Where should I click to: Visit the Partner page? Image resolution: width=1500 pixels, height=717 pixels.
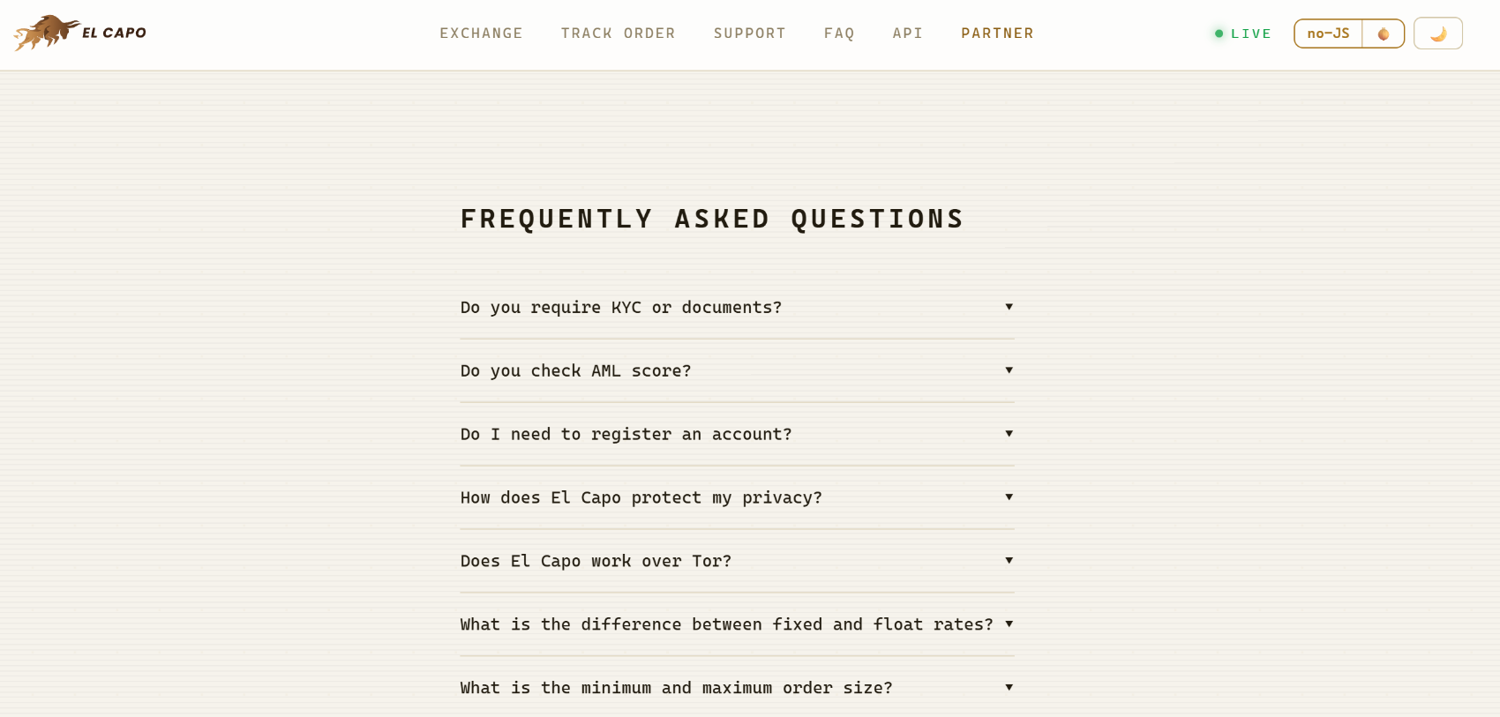[x=997, y=34]
